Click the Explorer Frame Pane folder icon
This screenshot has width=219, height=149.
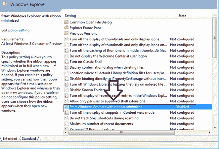click(x=66, y=28)
